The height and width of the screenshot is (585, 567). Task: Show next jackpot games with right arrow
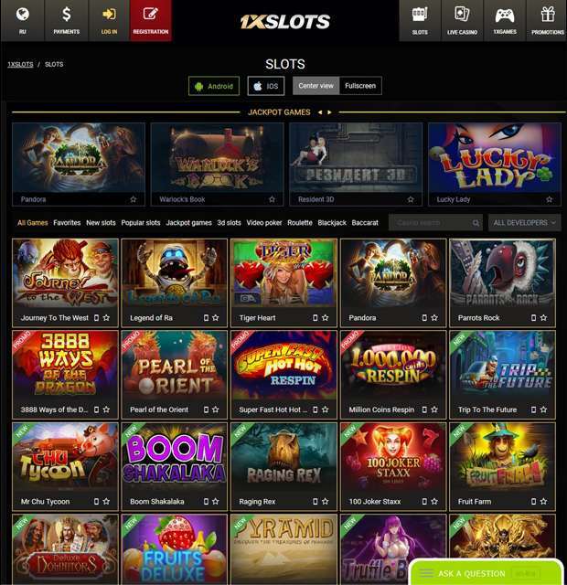(x=329, y=112)
